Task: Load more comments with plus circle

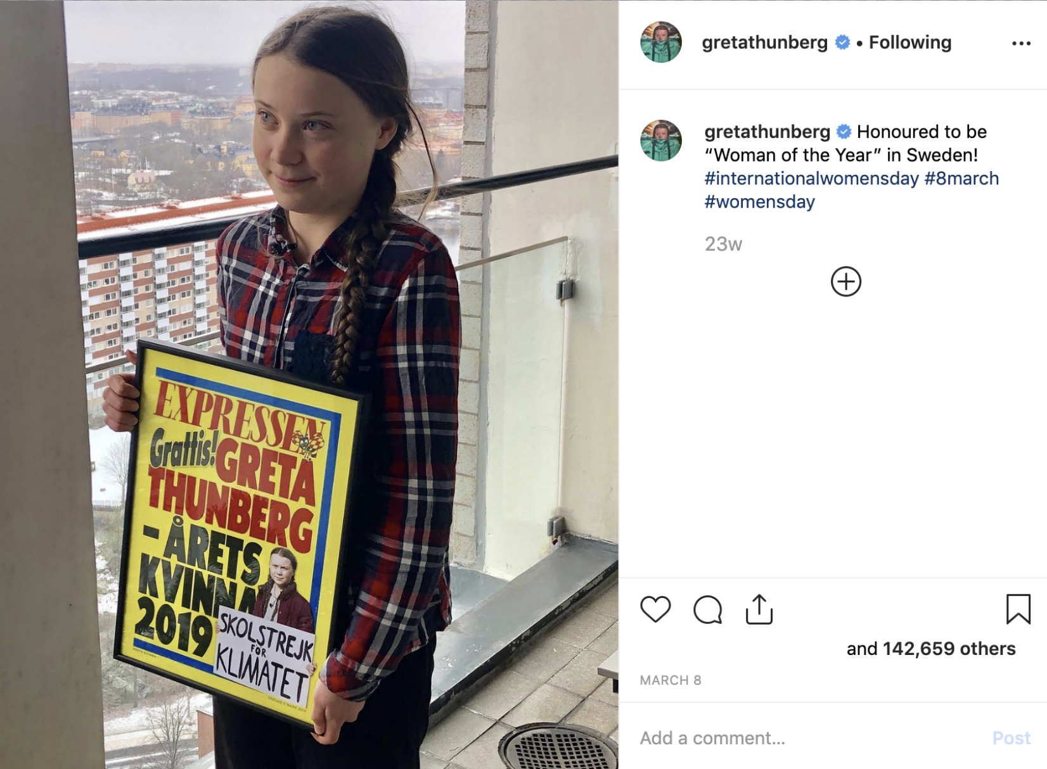Action: tap(846, 281)
